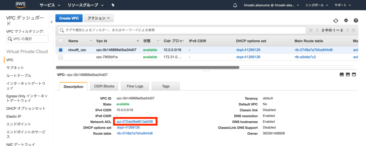
Task: Refresh the VPC list
Action: coord(336,21)
